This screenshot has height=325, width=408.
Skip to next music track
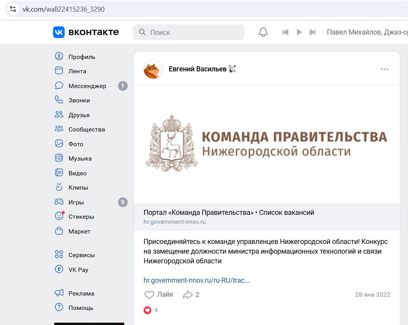click(x=312, y=32)
